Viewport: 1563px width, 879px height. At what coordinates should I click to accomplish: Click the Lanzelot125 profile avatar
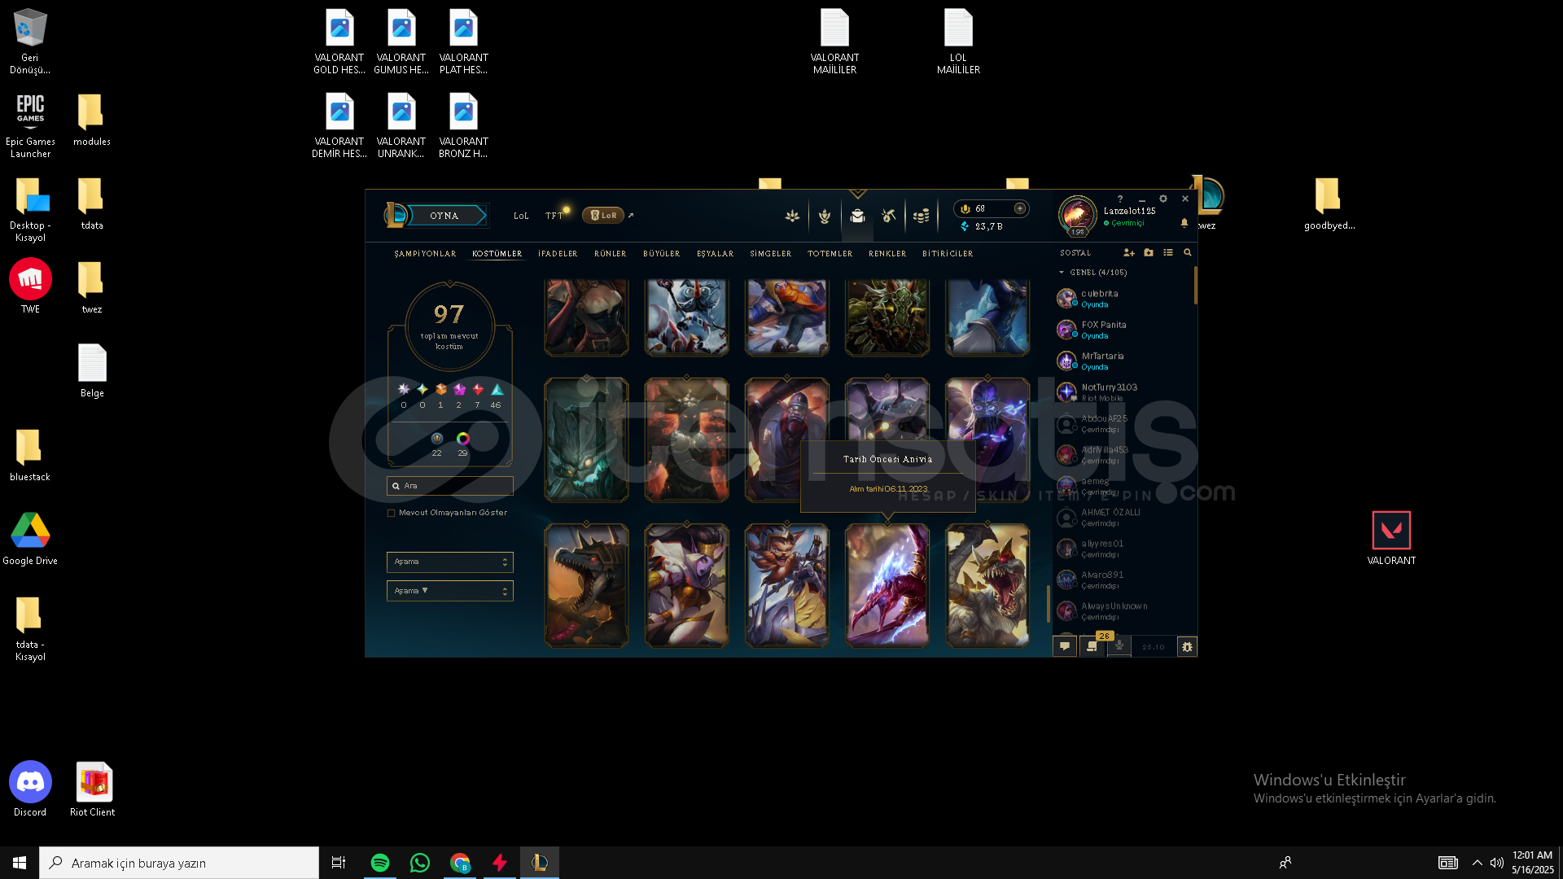point(1077,215)
